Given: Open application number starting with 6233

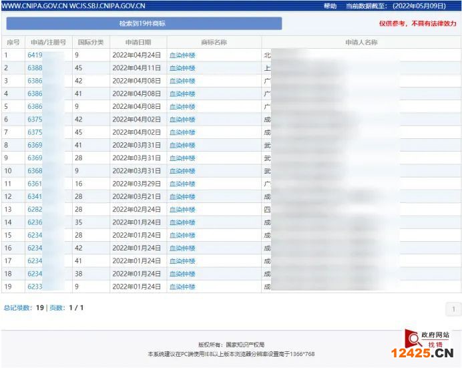Looking at the screenshot, I should [x=35, y=287].
